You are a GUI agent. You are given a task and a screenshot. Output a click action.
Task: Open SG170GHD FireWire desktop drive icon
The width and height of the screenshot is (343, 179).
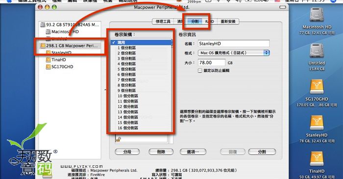tap(317, 87)
